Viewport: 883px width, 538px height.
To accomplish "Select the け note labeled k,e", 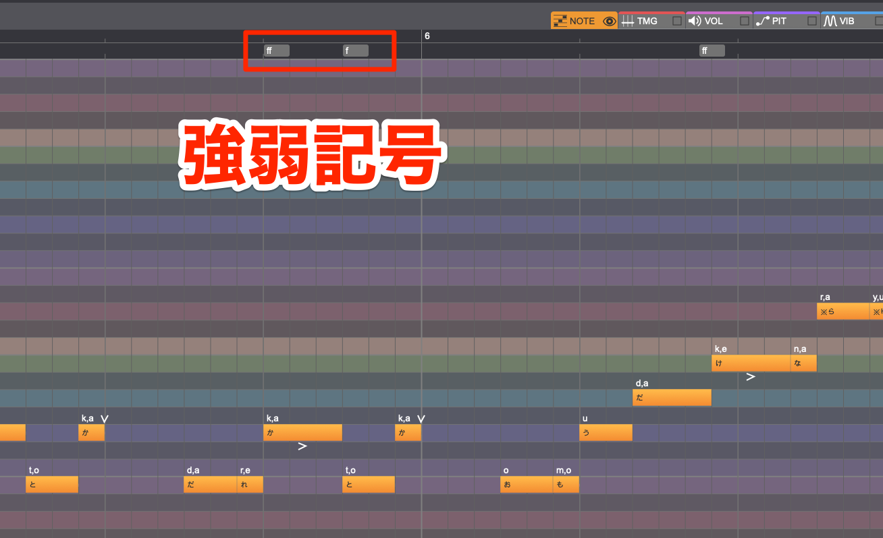I will 751,363.
